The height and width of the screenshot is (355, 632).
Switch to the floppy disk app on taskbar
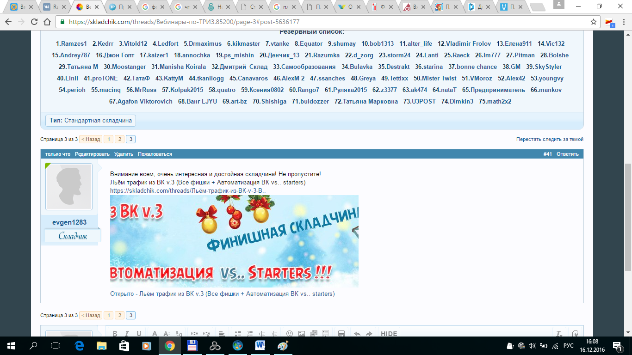pos(192,346)
